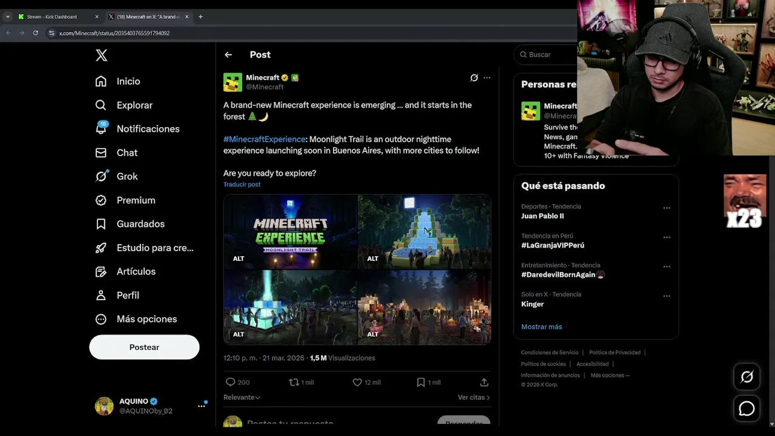Screen dimensions: 775x436
Task: Click the Más opciones circle icon
Action: point(101,319)
